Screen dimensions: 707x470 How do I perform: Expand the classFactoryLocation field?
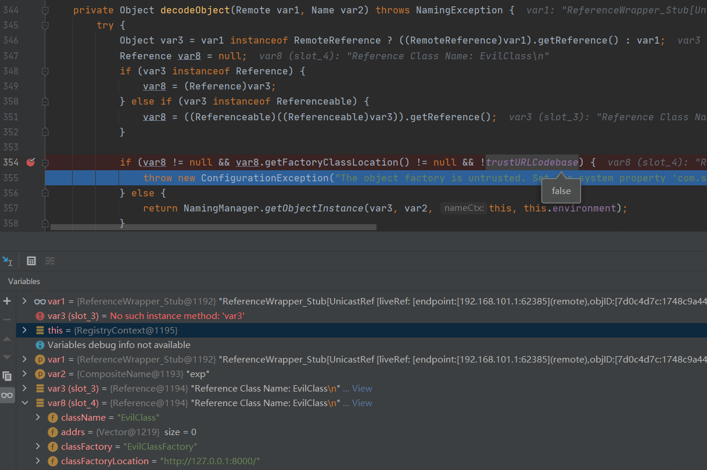tap(38, 461)
